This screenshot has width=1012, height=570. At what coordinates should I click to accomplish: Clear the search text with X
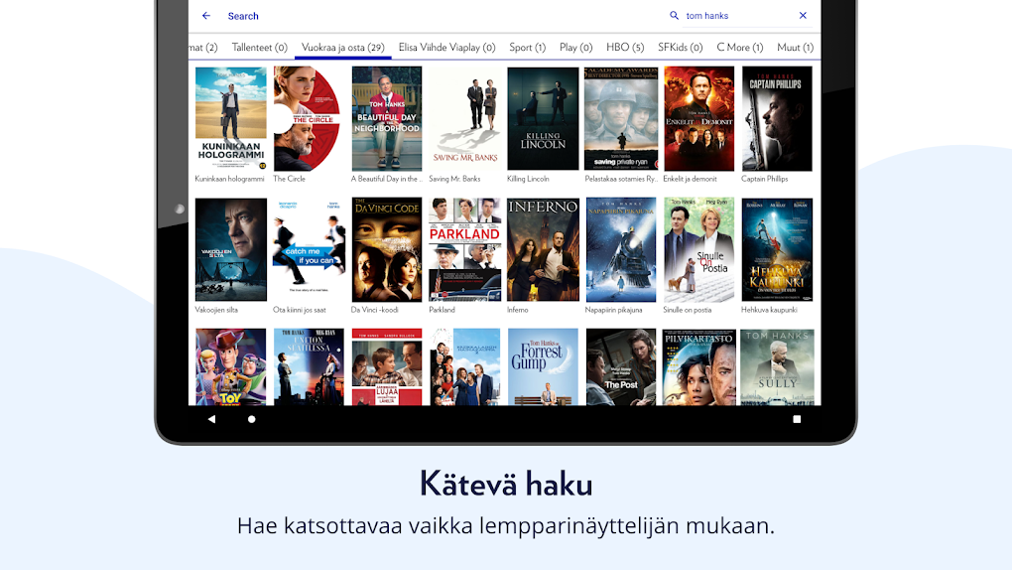pos(803,16)
